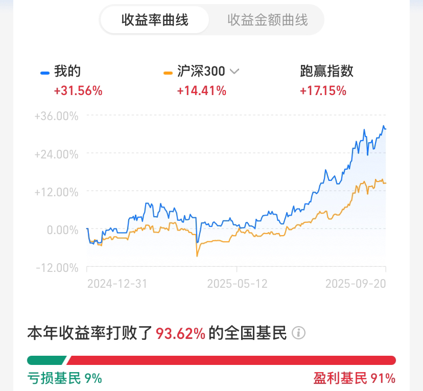Click the 我的 return value +31.56%
The height and width of the screenshot is (391, 423).
coord(78,90)
